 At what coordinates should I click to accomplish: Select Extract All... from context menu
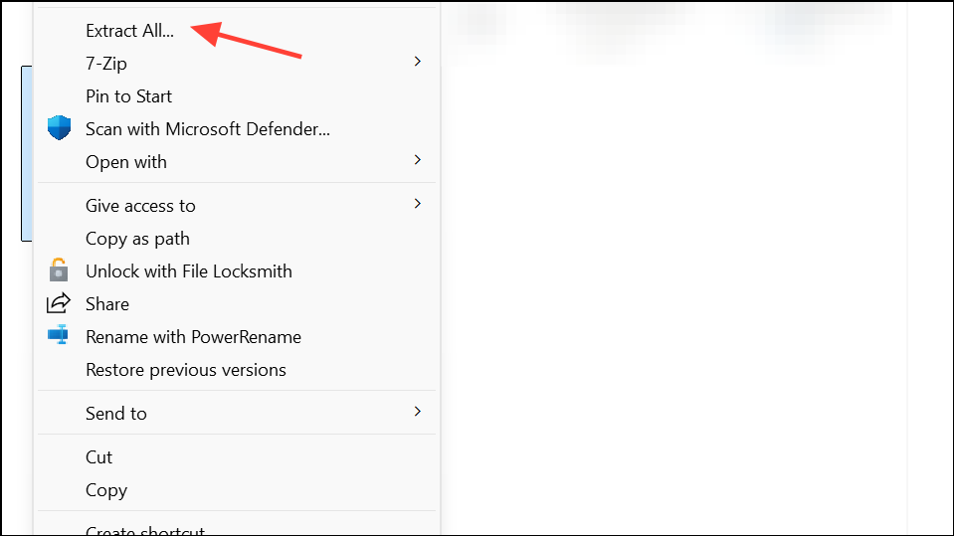tap(129, 31)
